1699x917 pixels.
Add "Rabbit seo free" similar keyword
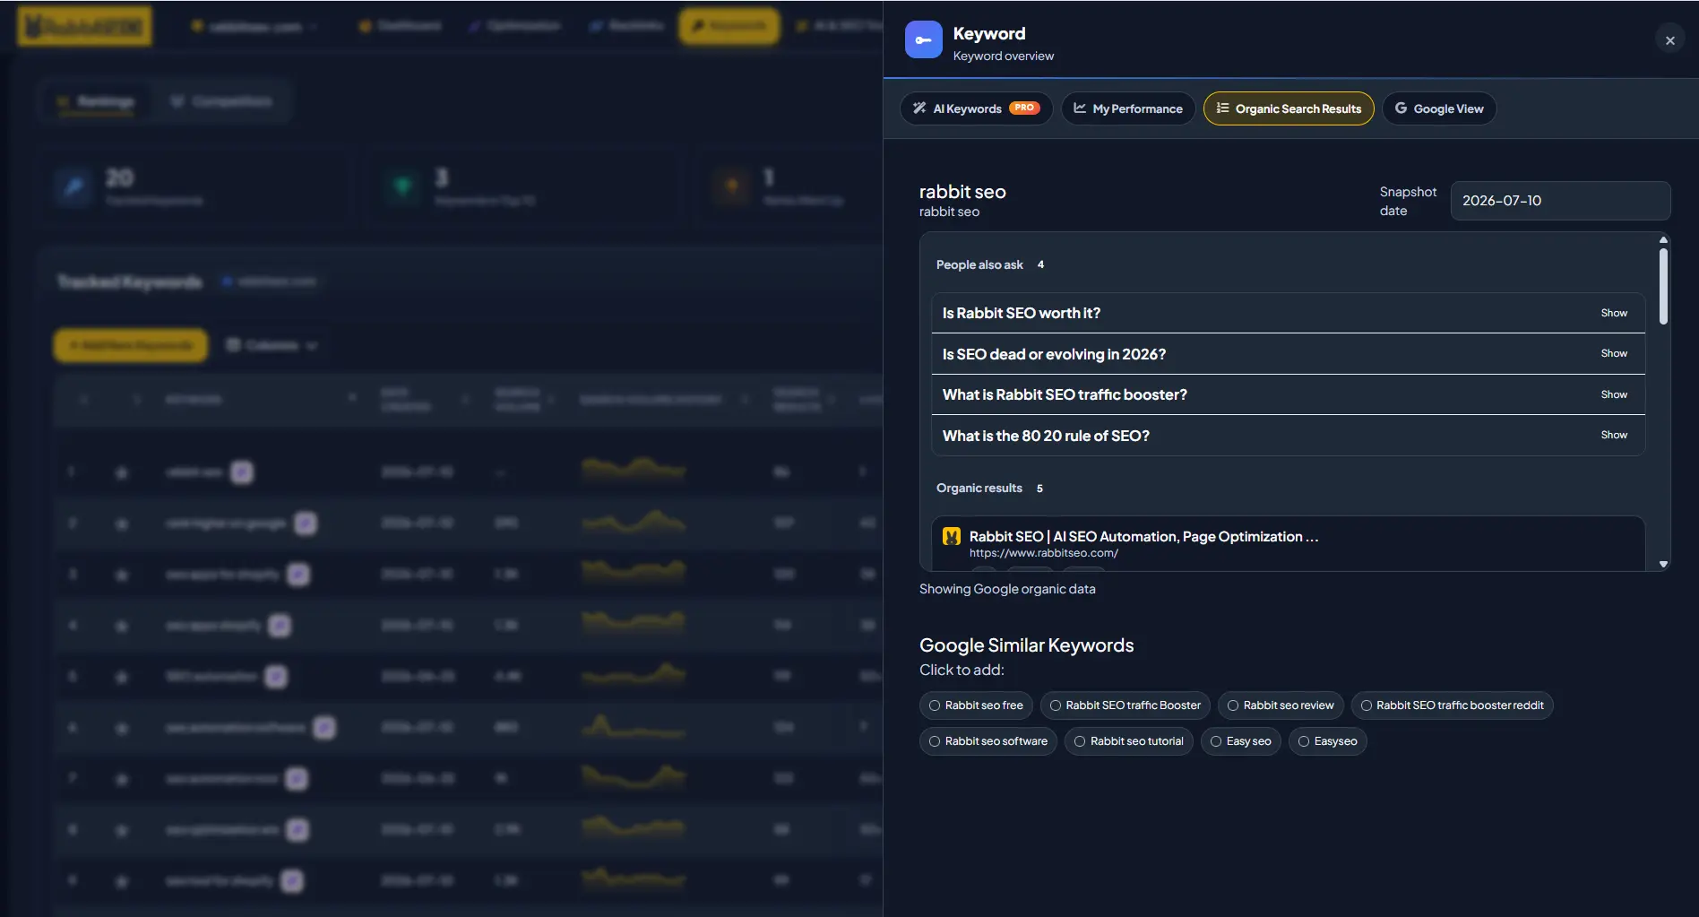(976, 705)
